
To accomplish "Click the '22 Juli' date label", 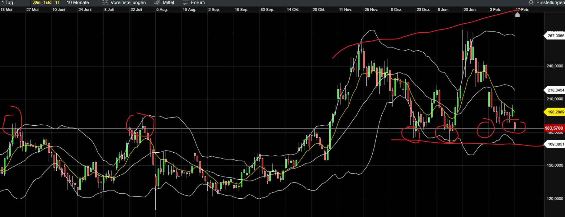I will tap(136, 10).
